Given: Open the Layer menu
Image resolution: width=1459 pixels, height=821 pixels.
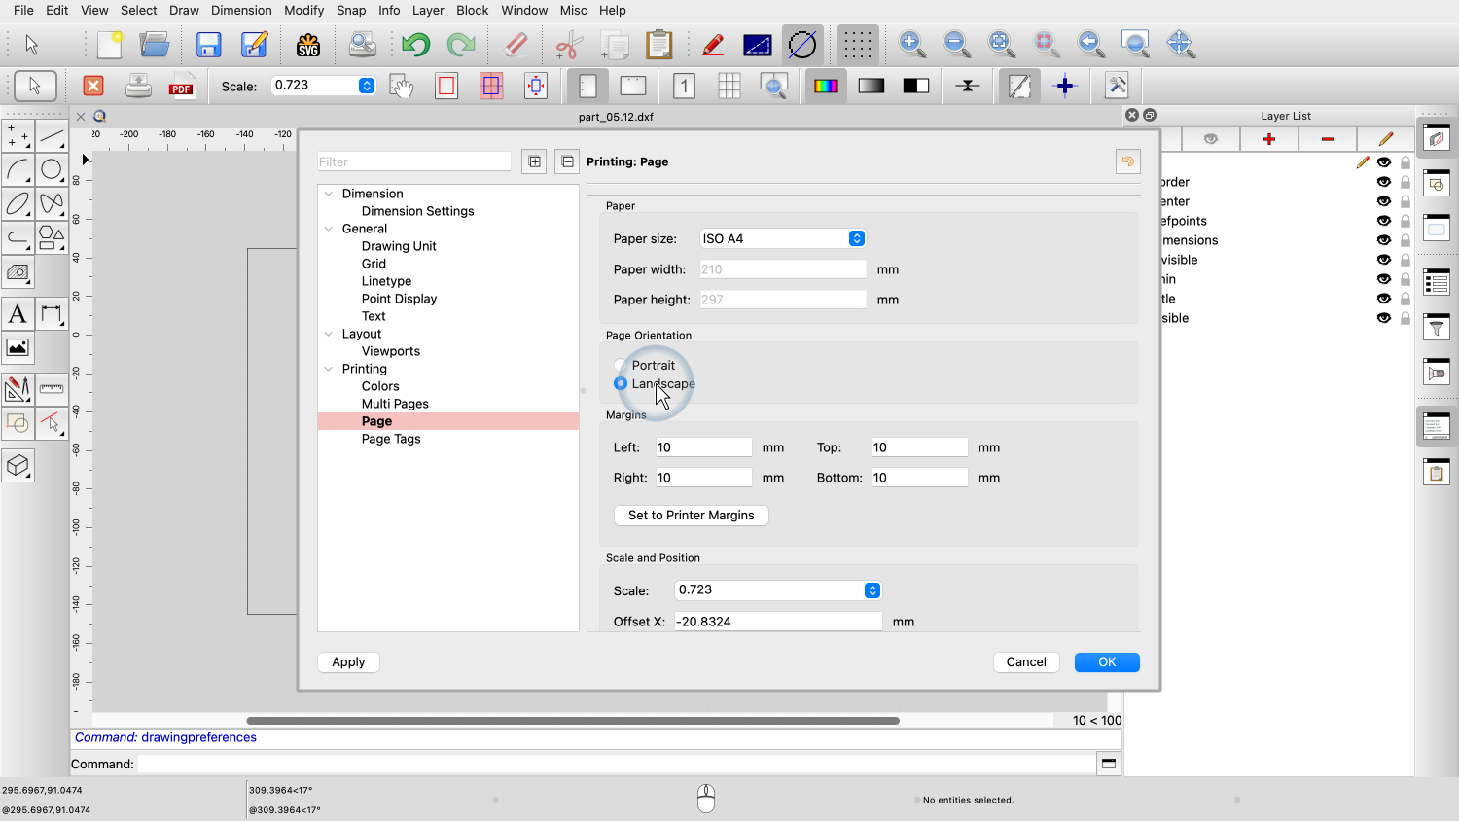Looking at the screenshot, I should tap(427, 10).
